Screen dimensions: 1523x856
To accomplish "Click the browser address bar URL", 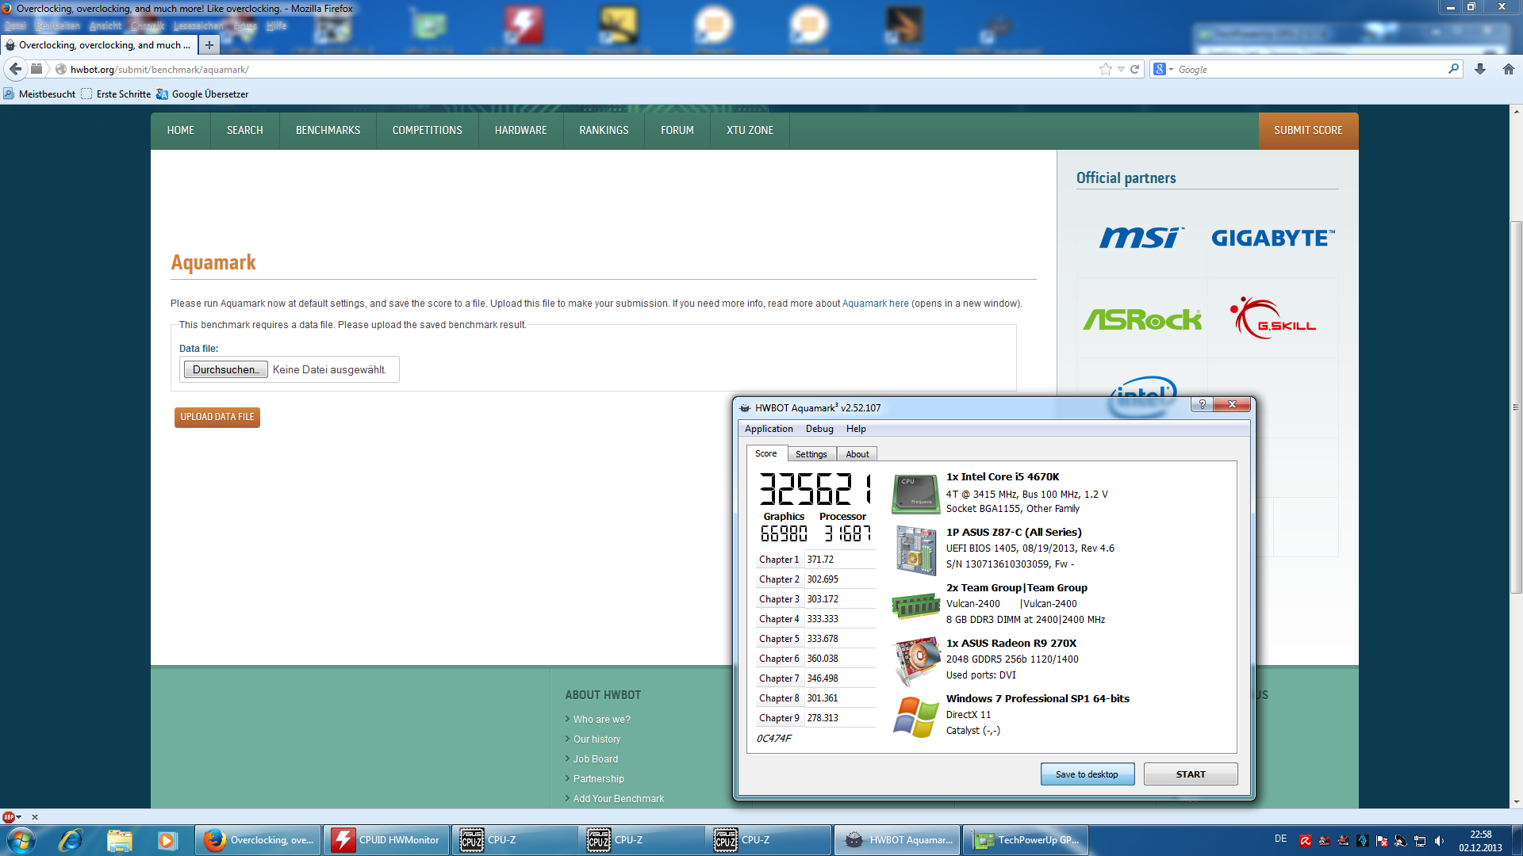I will (159, 70).
